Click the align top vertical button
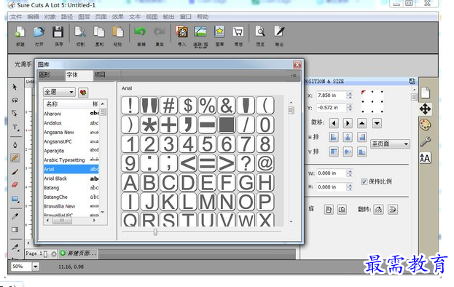Viewport: 454px width, 287px height. (x=334, y=152)
